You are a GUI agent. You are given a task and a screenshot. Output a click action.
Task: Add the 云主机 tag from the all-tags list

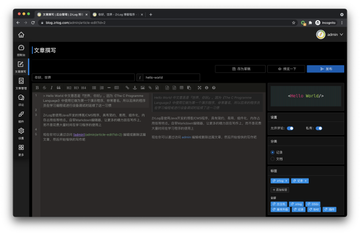[279, 204]
